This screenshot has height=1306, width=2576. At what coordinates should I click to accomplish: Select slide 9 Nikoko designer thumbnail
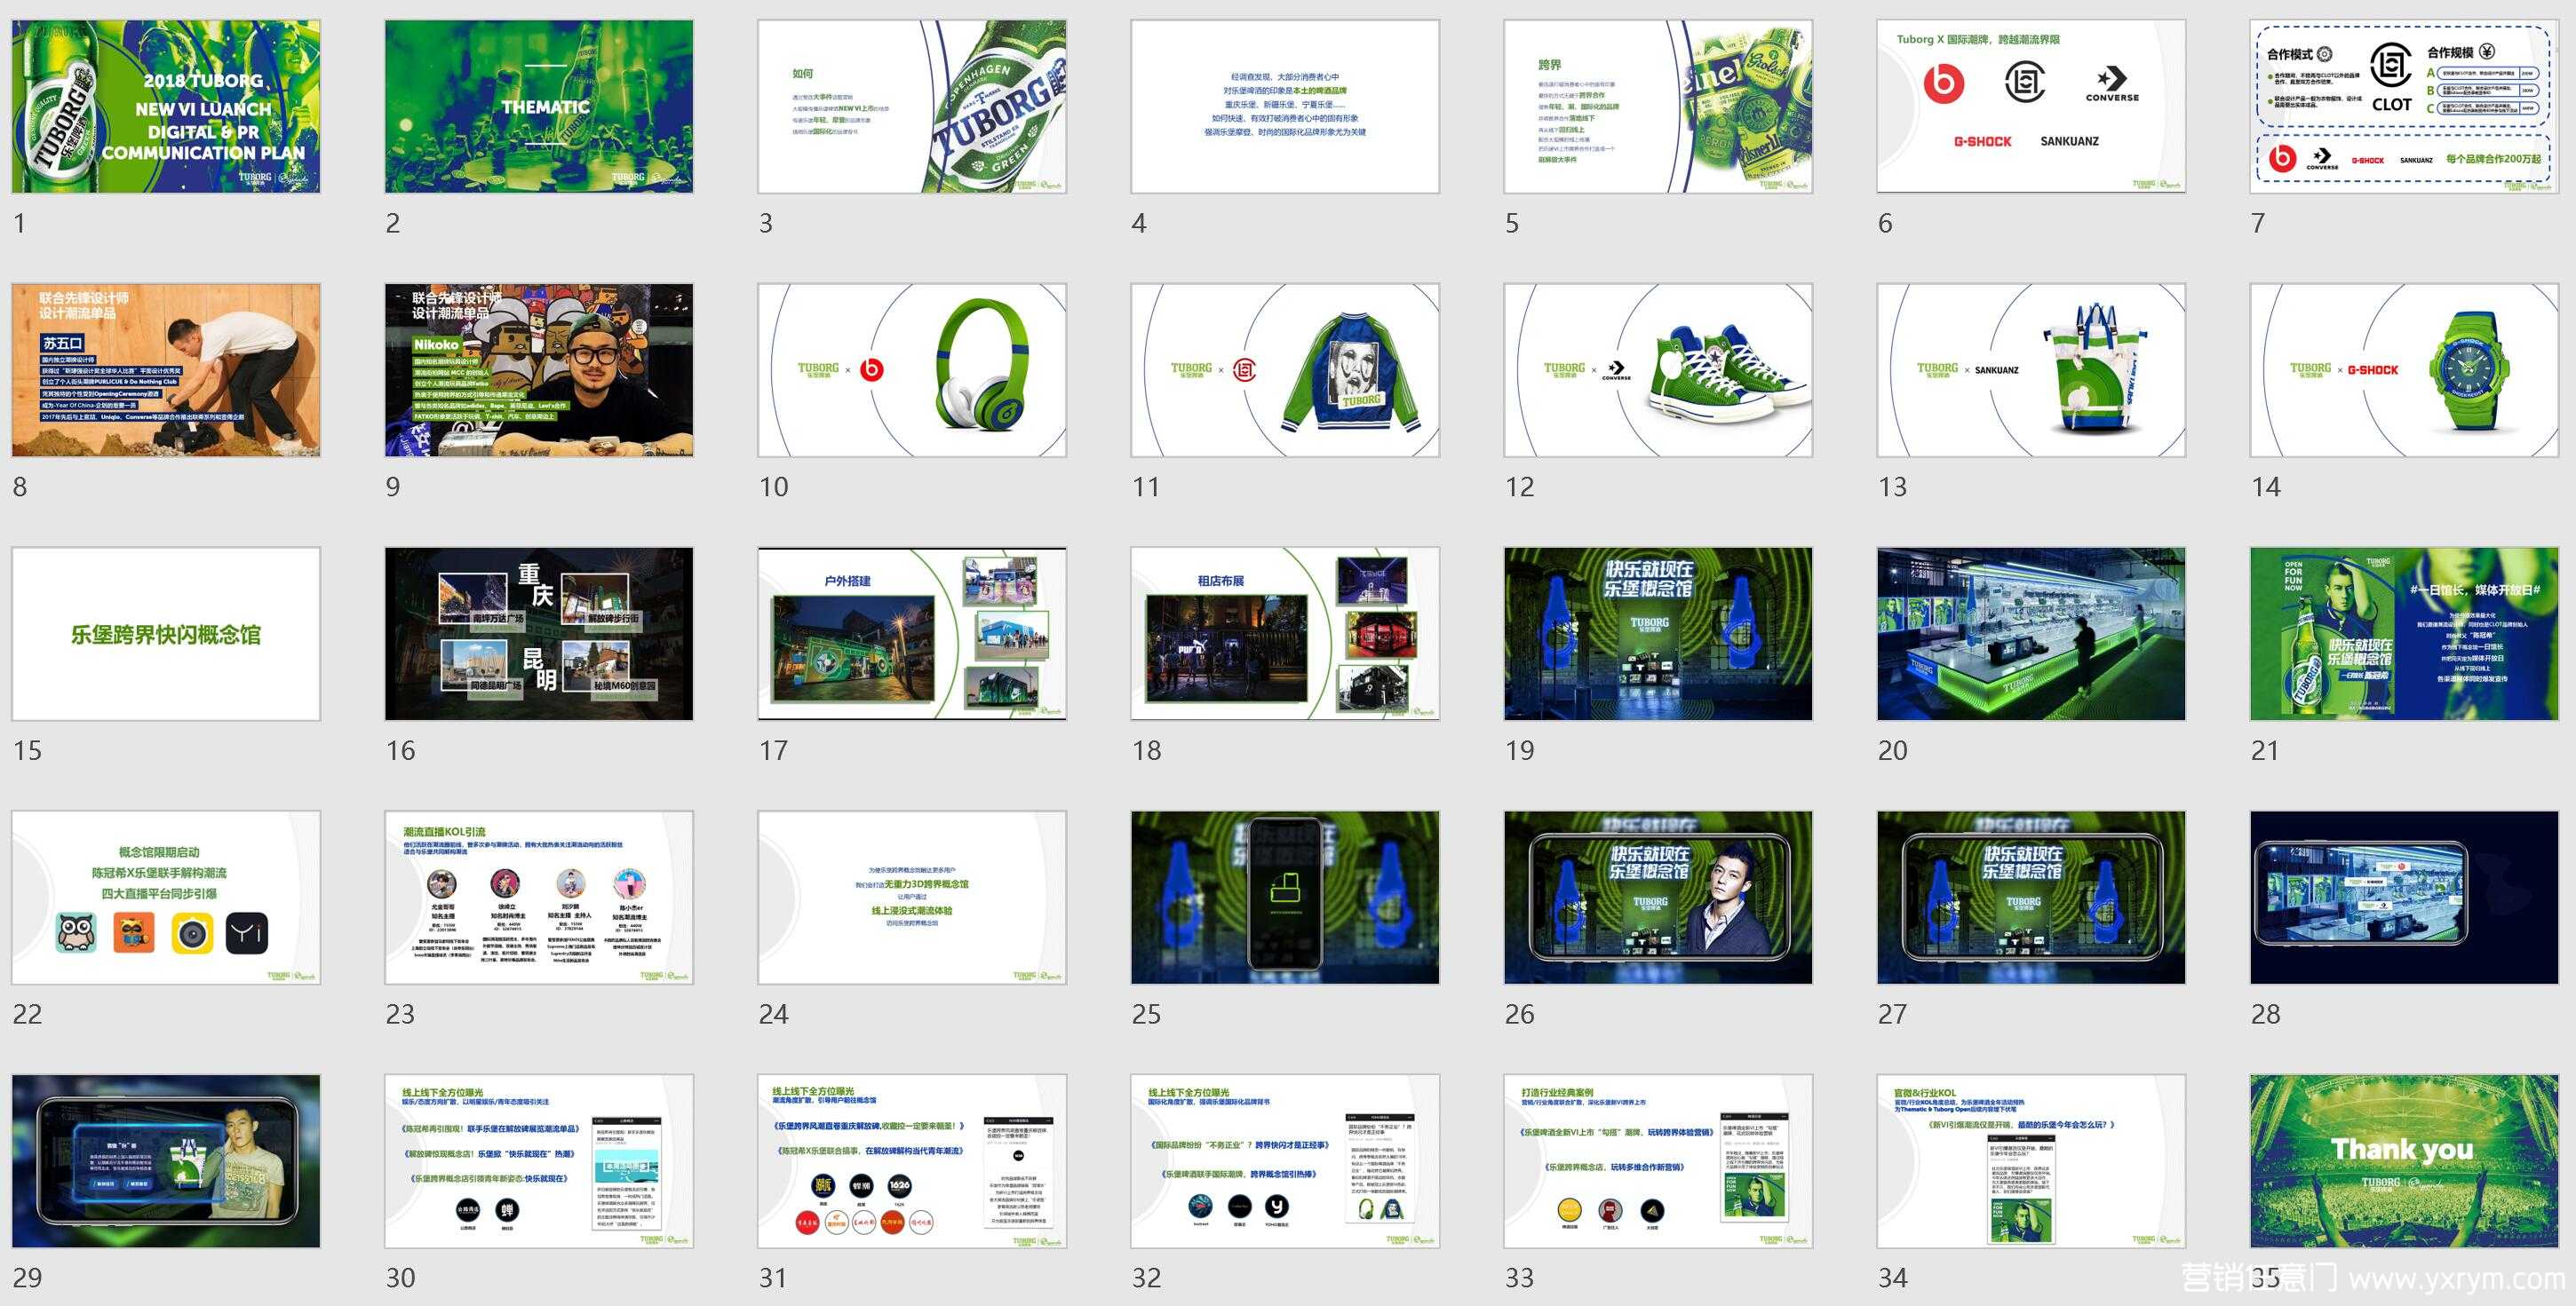[539, 369]
